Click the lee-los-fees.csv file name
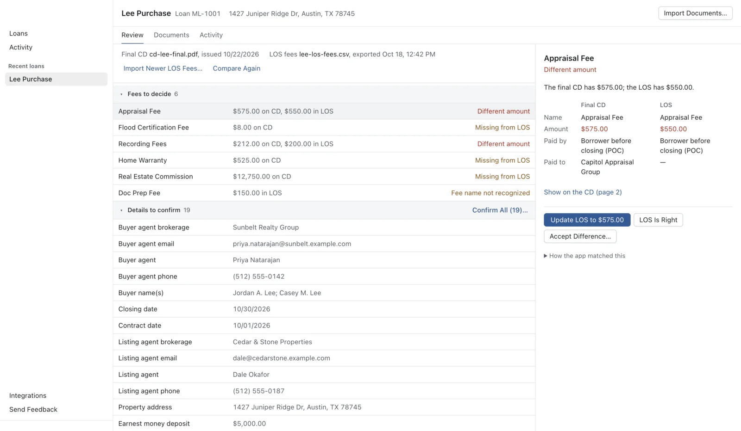 tap(324, 54)
